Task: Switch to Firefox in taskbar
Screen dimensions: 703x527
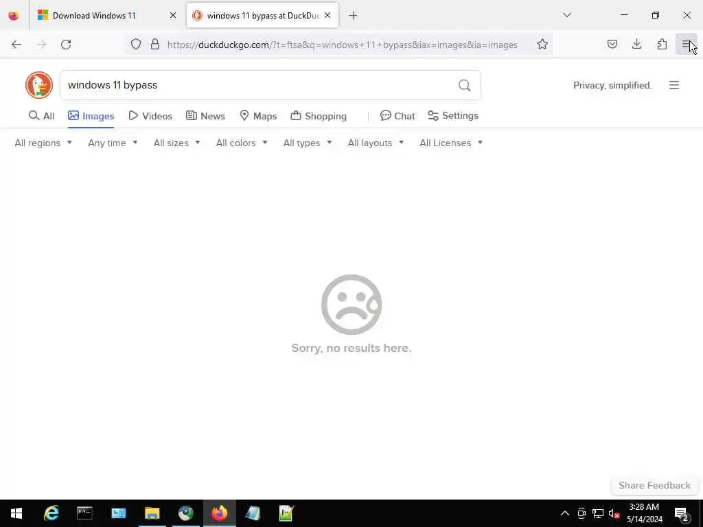Action: 219,513
